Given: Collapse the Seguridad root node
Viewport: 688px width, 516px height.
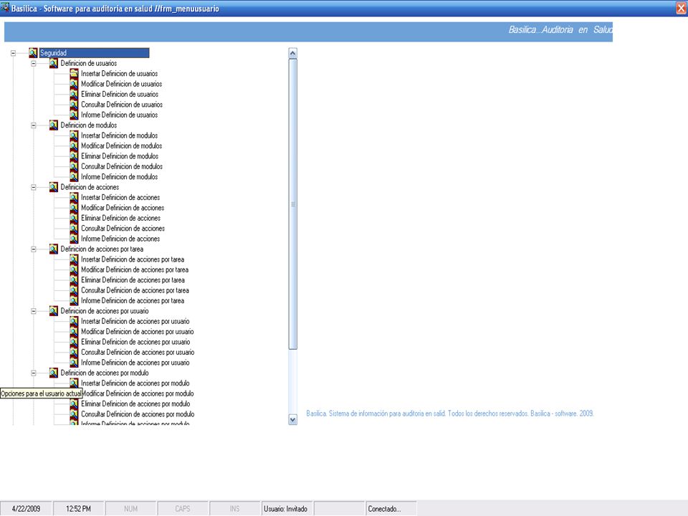Looking at the screenshot, I should coord(13,53).
